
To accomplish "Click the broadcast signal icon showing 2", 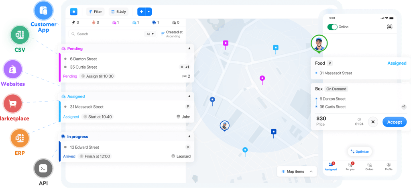I will click(x=186, y=76).
